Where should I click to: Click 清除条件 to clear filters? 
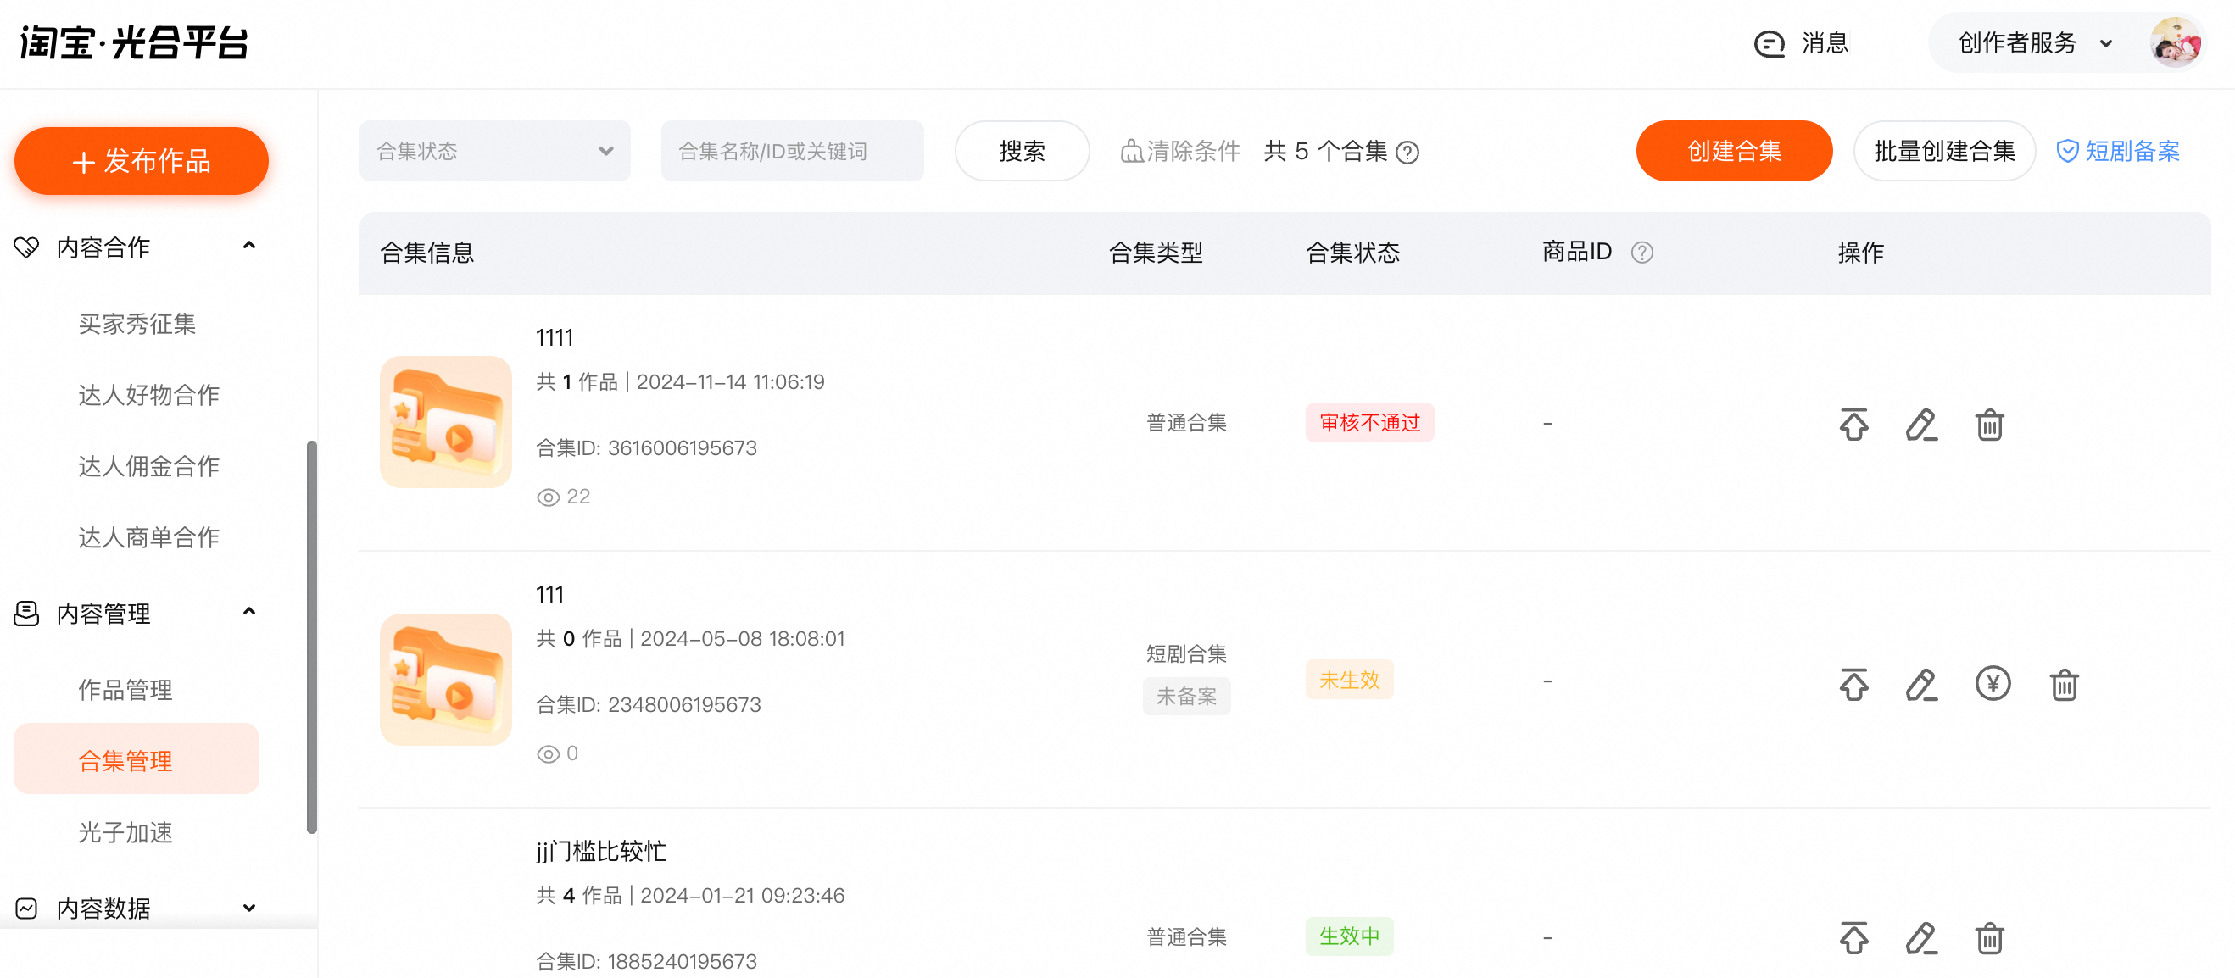pos(1180,152)
